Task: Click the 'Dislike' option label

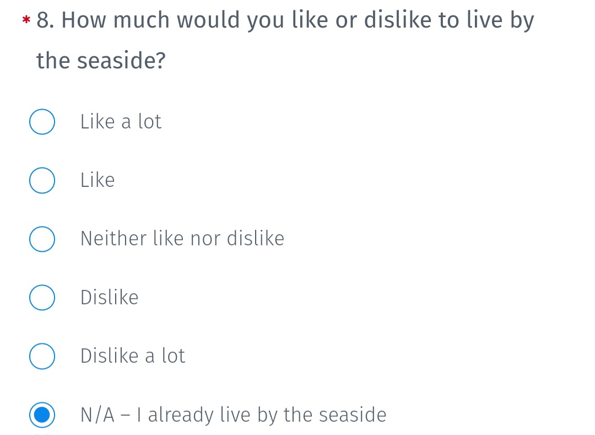Action: [110, 297]
